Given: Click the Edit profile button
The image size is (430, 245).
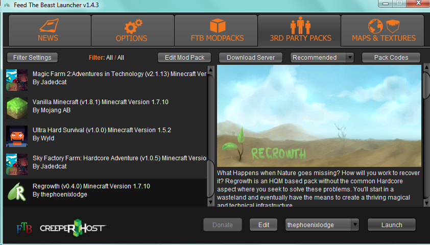Looking at the screenshot, I should [x=264, y=225].
